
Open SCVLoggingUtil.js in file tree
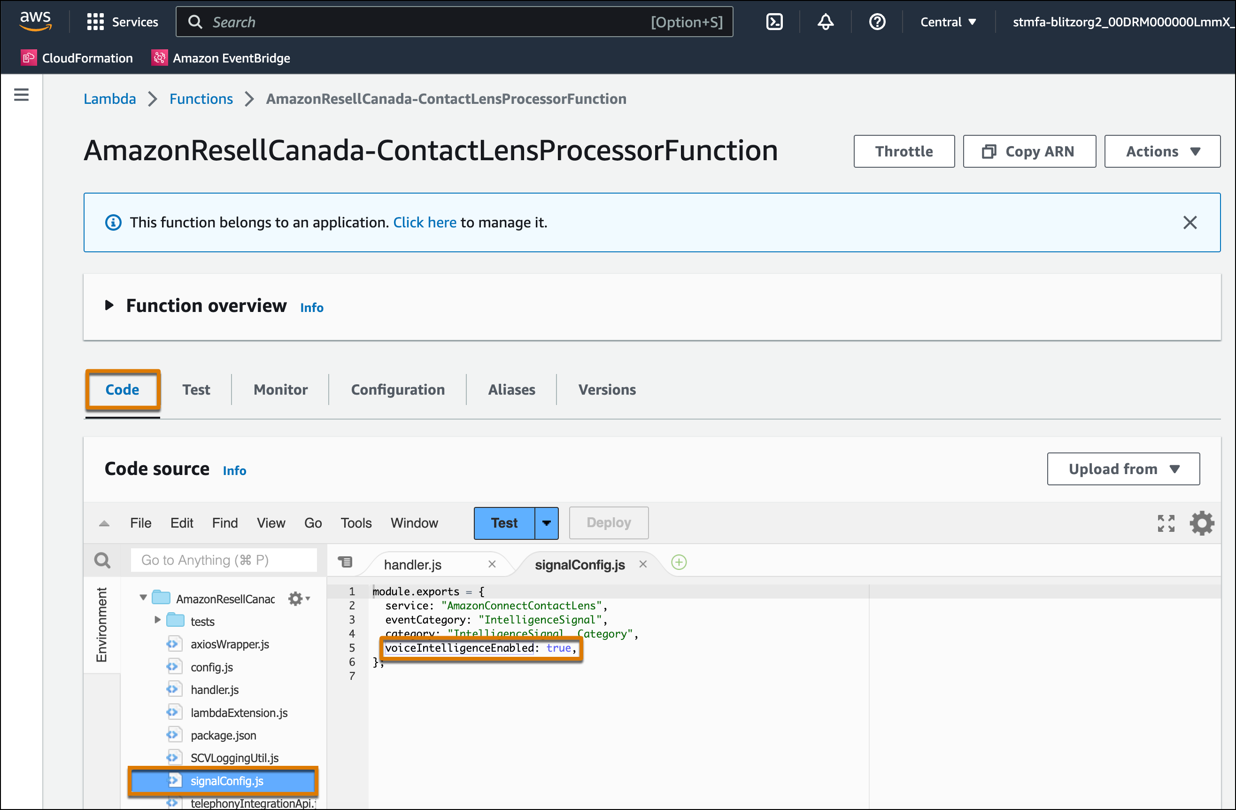[234, 758]
